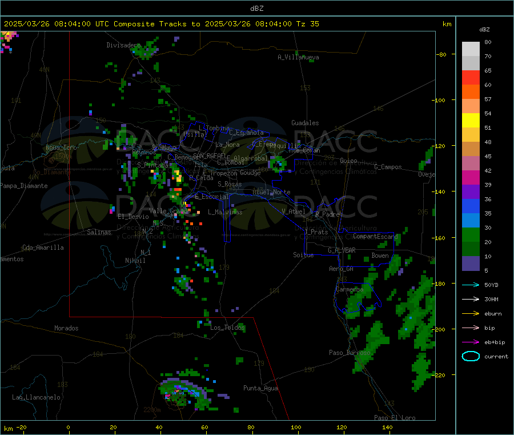This screenshot has height=435, width=514.
Task: Click the Agua_Toro map label
Action: click(61, 147)
